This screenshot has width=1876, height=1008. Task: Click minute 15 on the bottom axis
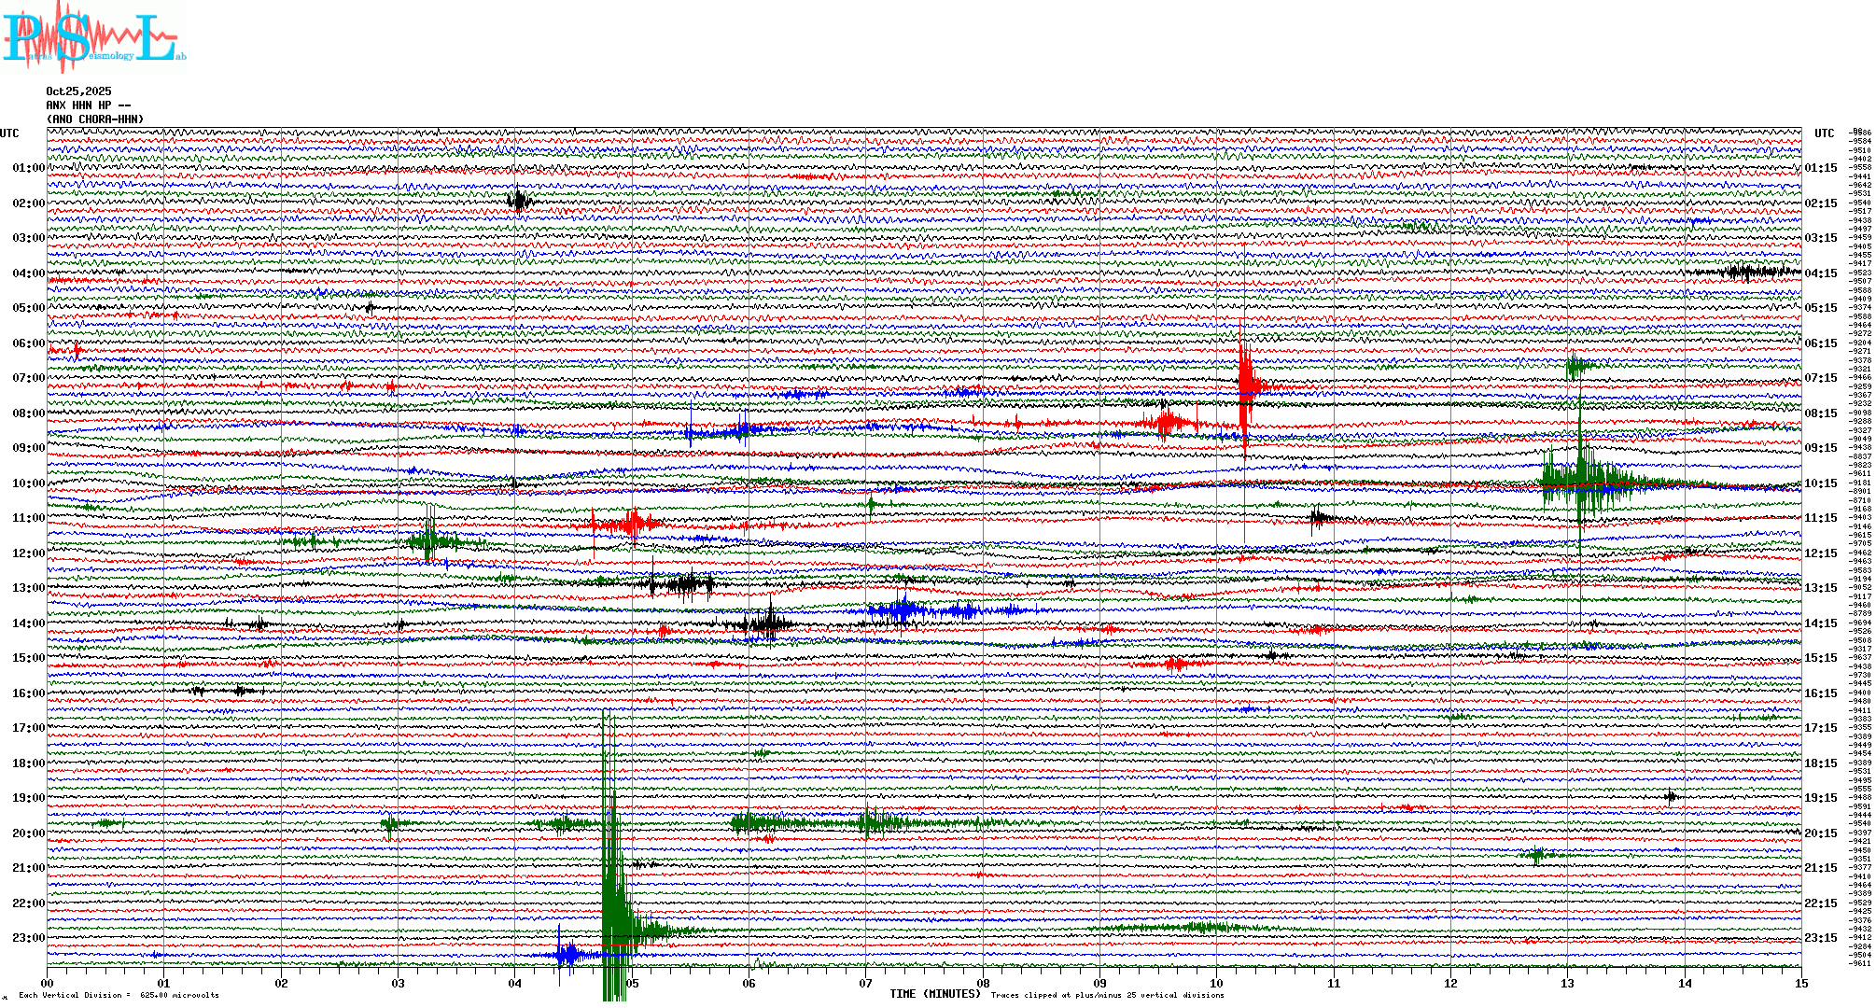coord(1800,984)
